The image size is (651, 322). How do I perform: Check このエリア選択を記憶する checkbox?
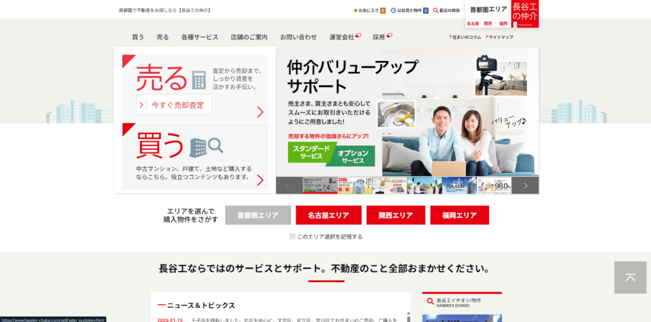(x=292, y=236)
